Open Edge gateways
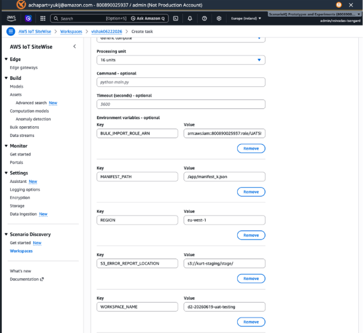This screenshot has height=333, width=363. pyautogui.click(x=24, y=67)
